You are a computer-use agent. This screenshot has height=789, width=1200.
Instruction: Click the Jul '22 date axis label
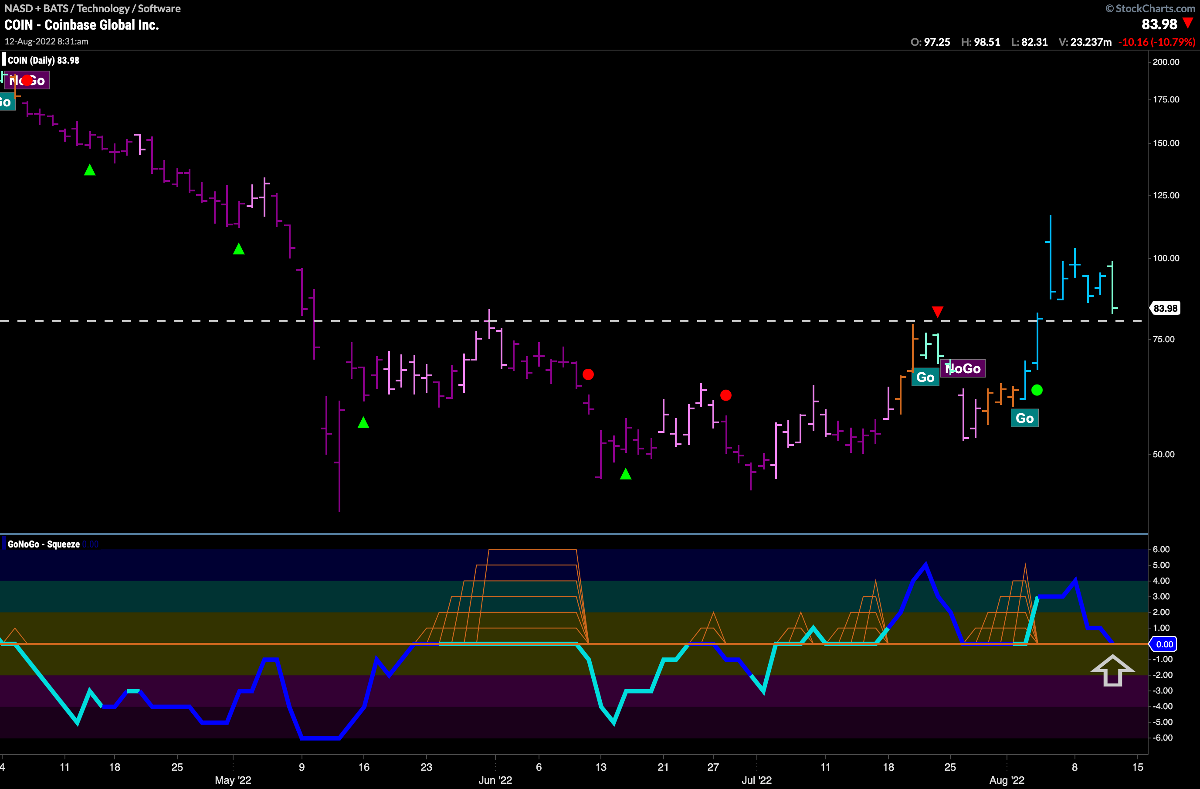756,780
